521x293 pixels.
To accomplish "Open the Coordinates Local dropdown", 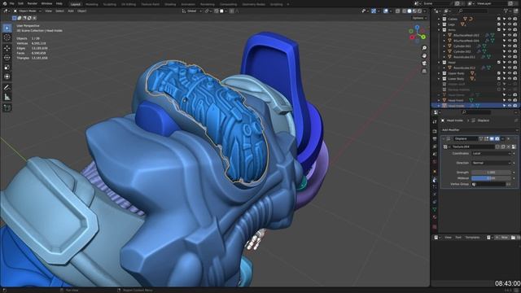I will [491, 154].
